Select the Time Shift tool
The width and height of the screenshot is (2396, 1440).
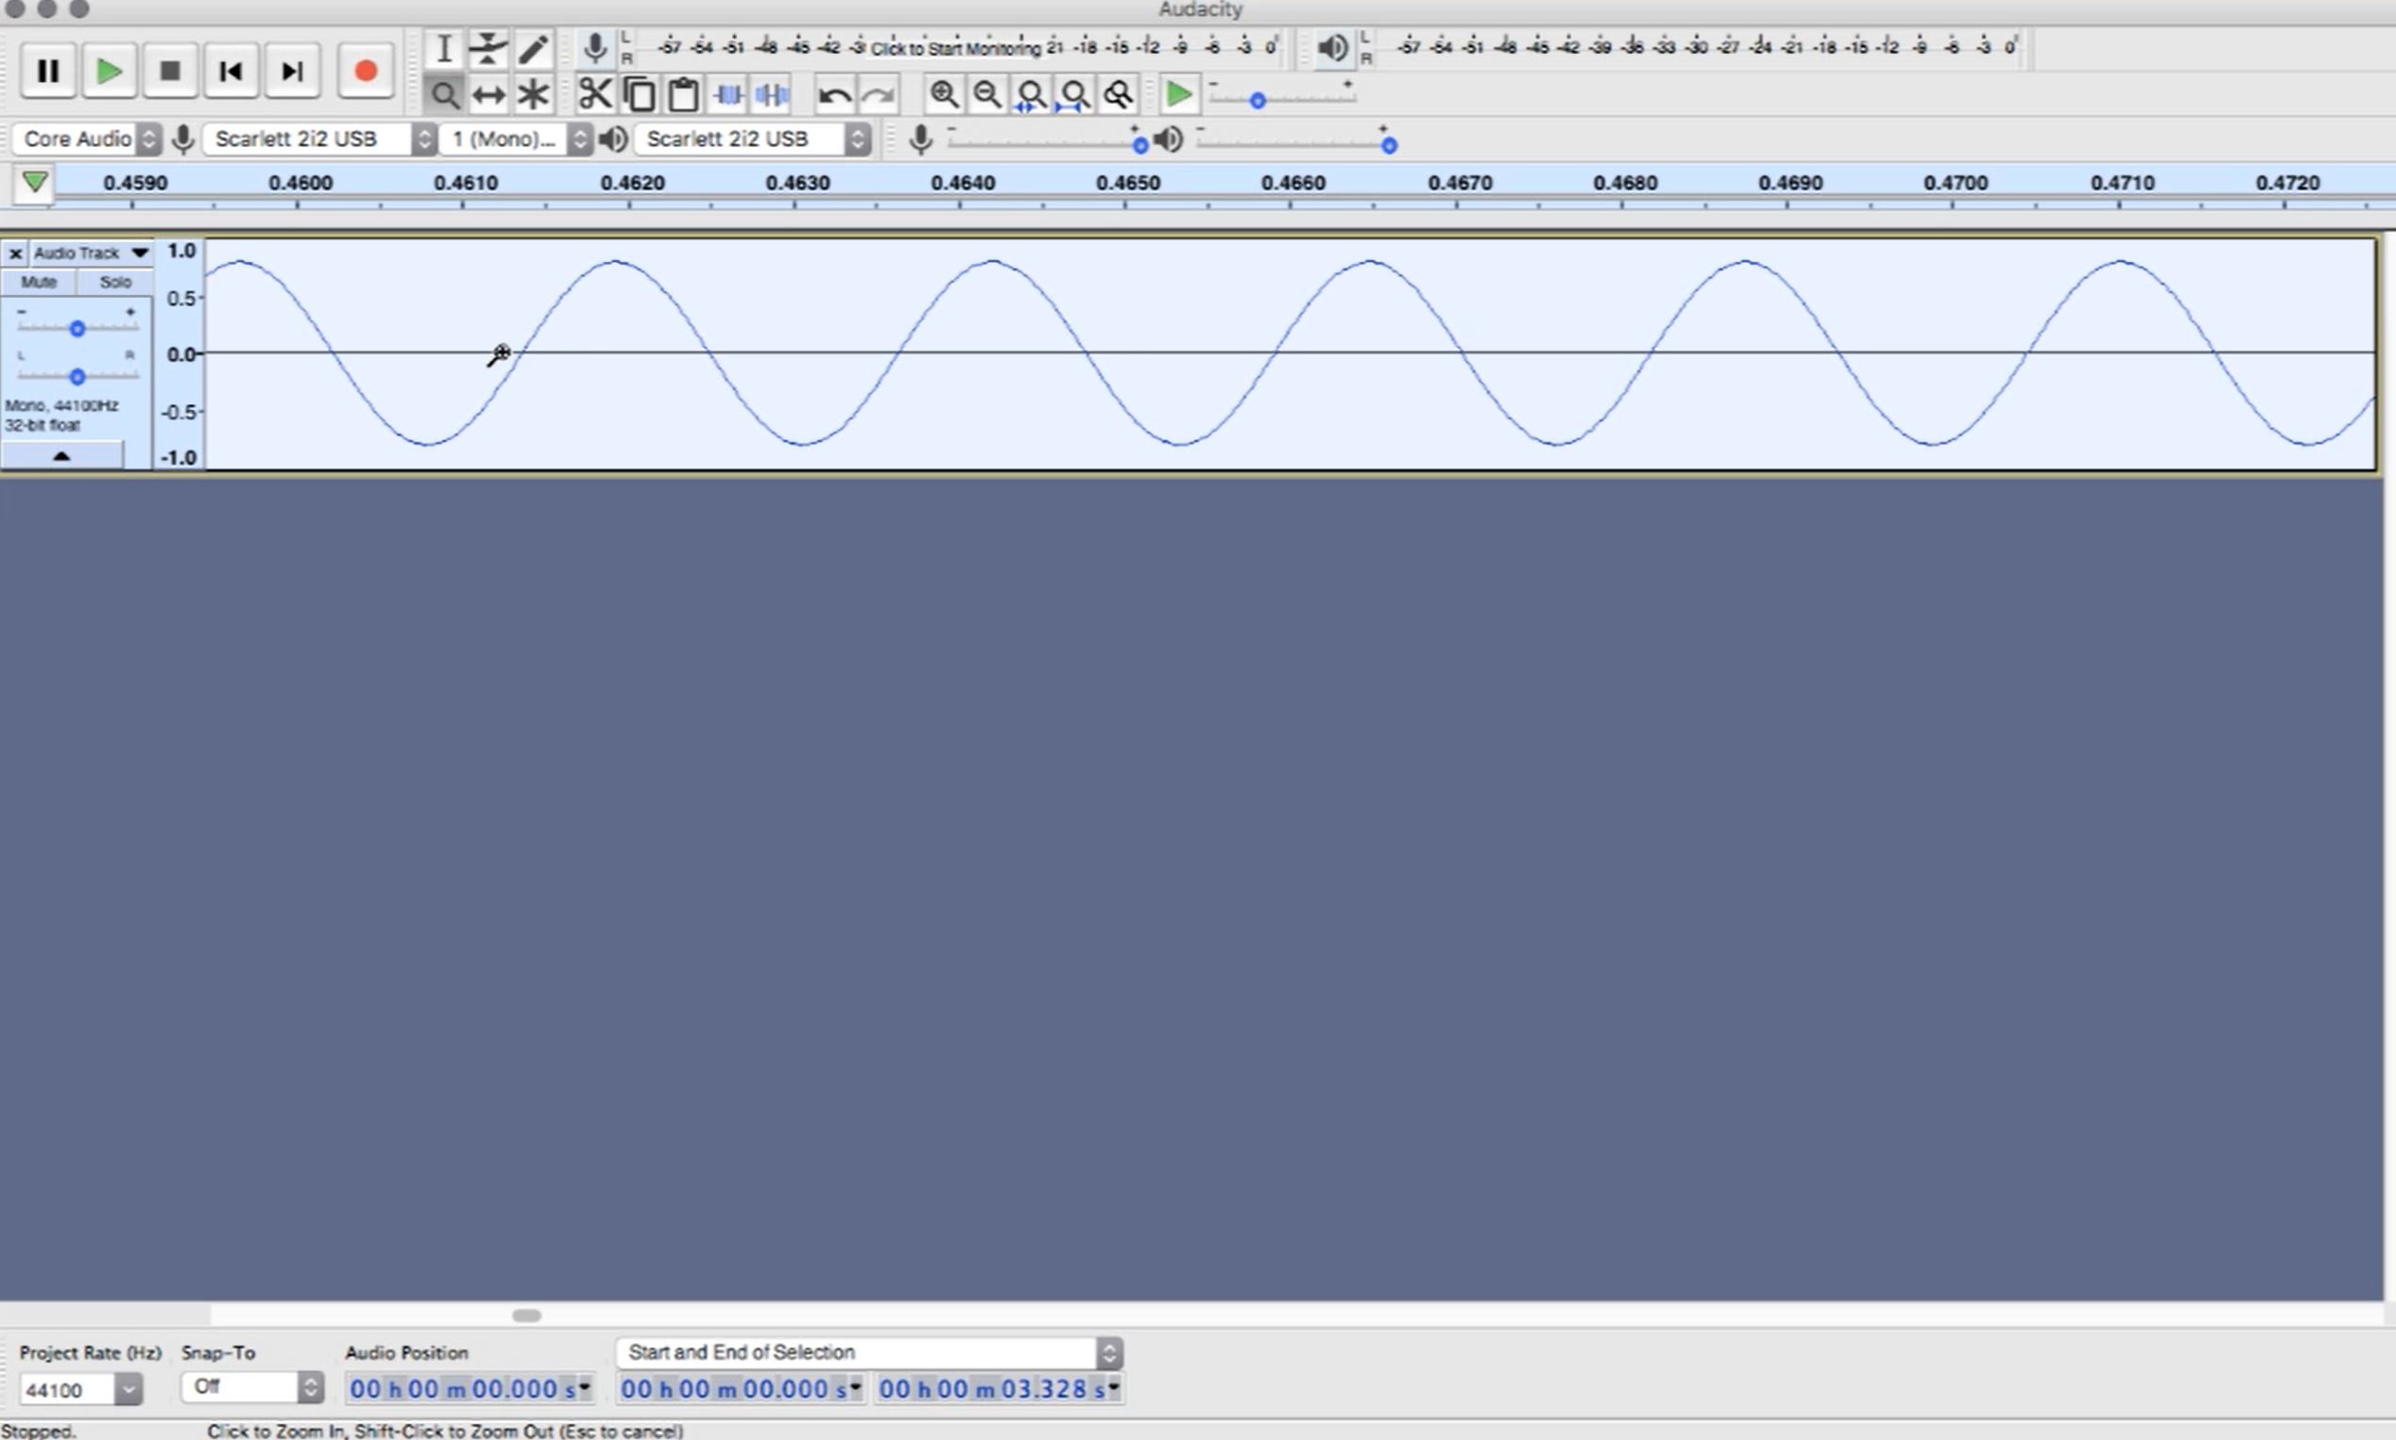tap(488, 93)
